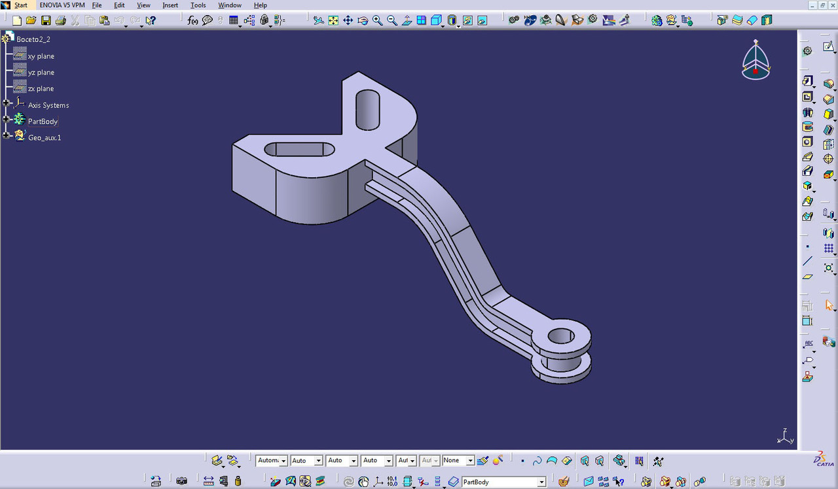Open the Edit menu
This screenshot has width=838, height=489.
pos(119,5)
